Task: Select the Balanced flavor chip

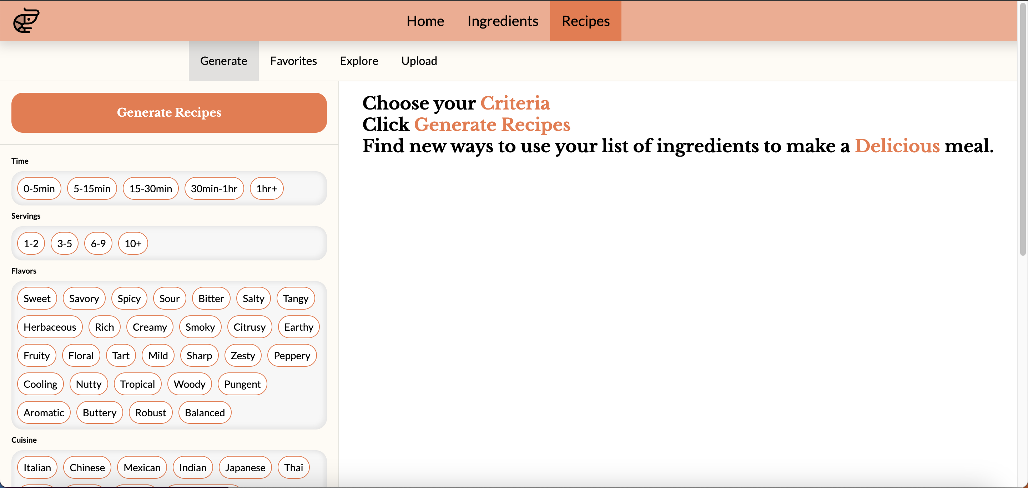Action: (205, 413)
